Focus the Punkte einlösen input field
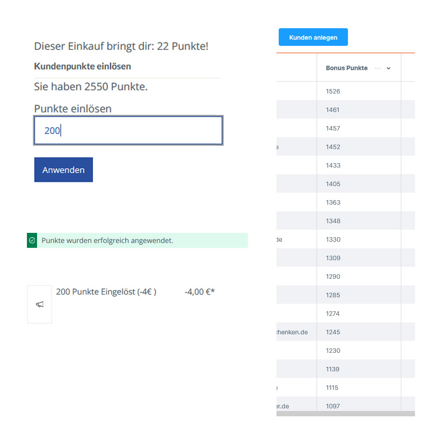 click(x=128, y=131)
